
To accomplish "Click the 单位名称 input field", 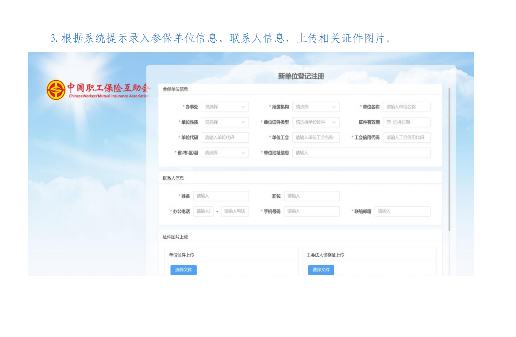I will click(x=406, y=107).
